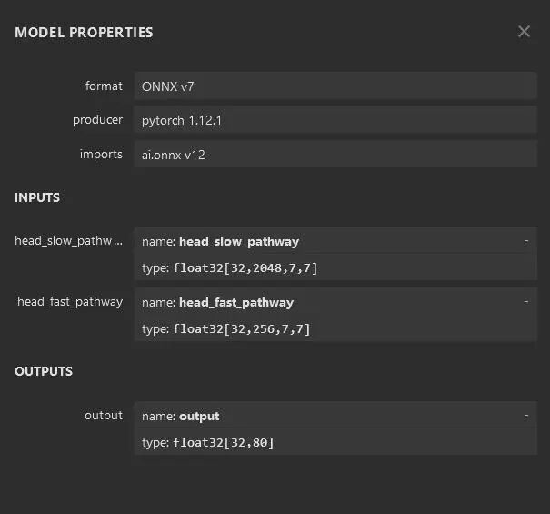Close the Model Properties panel
Viewport: 550px width, 514px height.
tap(524, 32)
